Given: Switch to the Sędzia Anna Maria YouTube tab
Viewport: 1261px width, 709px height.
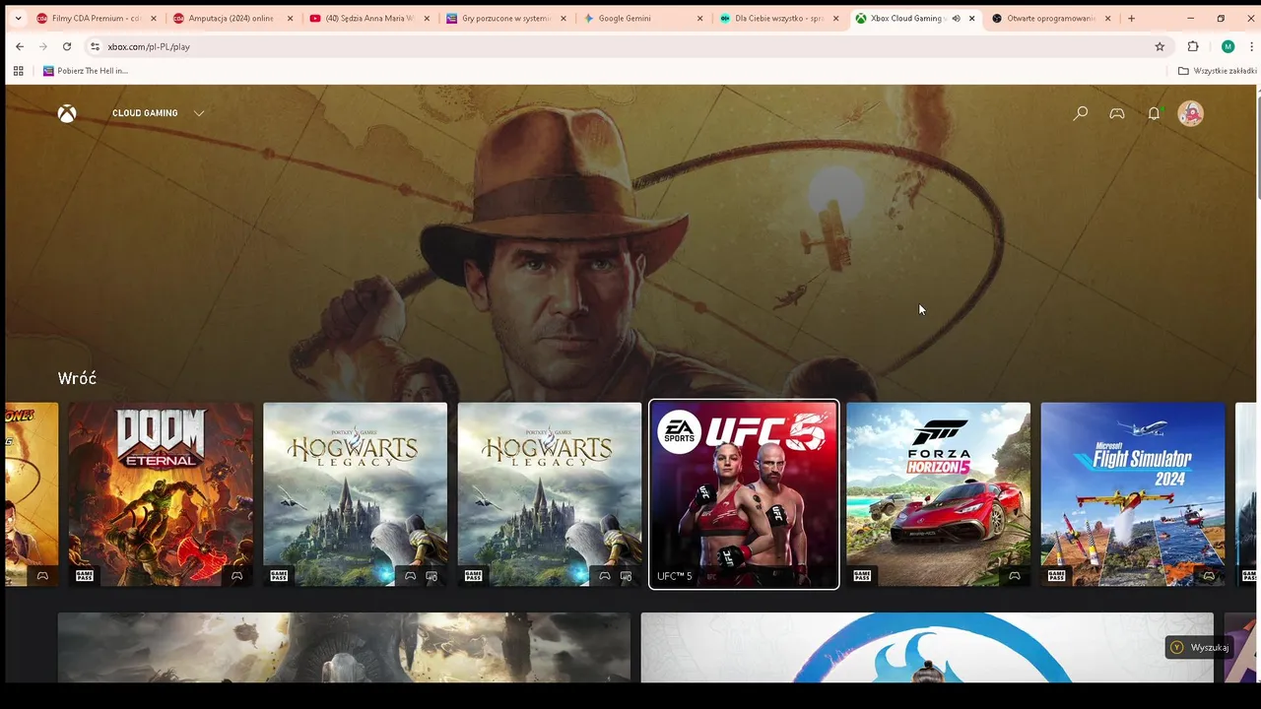Looking at the screenshot, I should (x=369, y=18).
